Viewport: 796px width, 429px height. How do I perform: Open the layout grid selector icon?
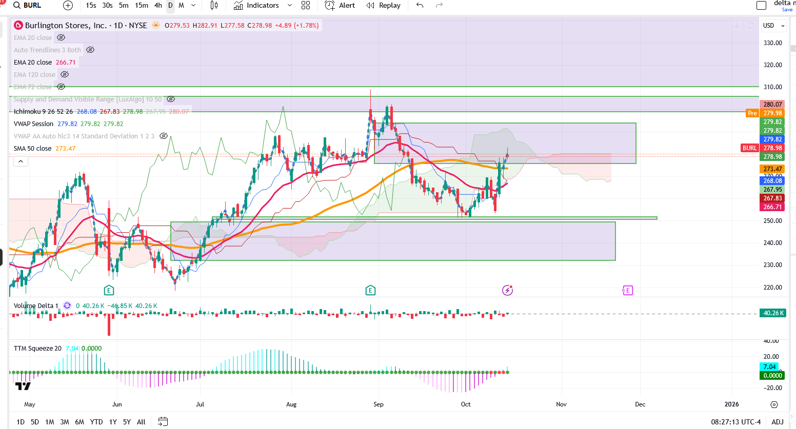coord(306,6)
